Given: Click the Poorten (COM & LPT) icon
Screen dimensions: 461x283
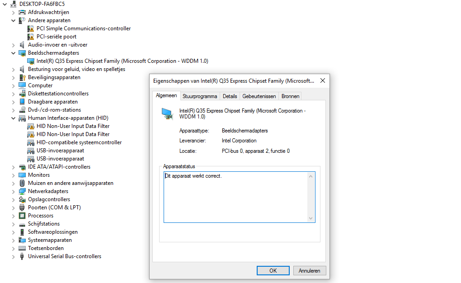Looking at the screenshot, I should pyautogui.click(x=22, y=208).
